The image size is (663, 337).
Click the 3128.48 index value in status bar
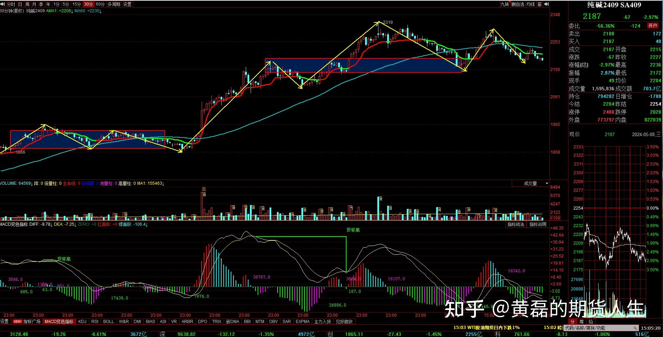[x=19, y=334]
